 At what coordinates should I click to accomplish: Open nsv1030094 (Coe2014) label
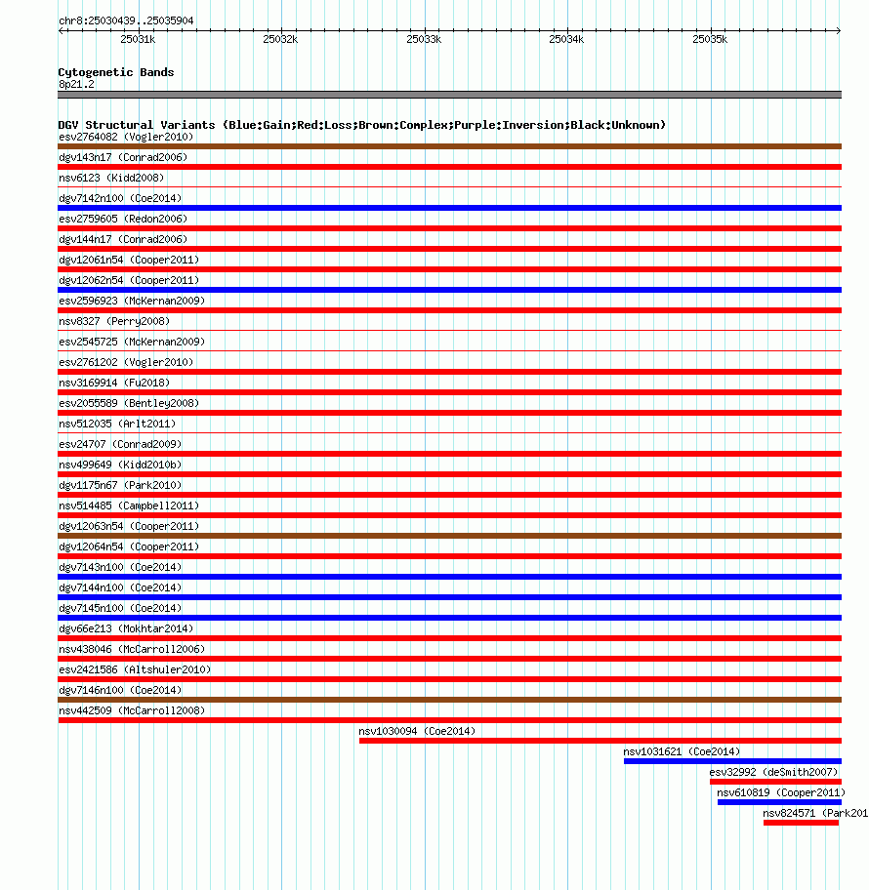(417, 731)
